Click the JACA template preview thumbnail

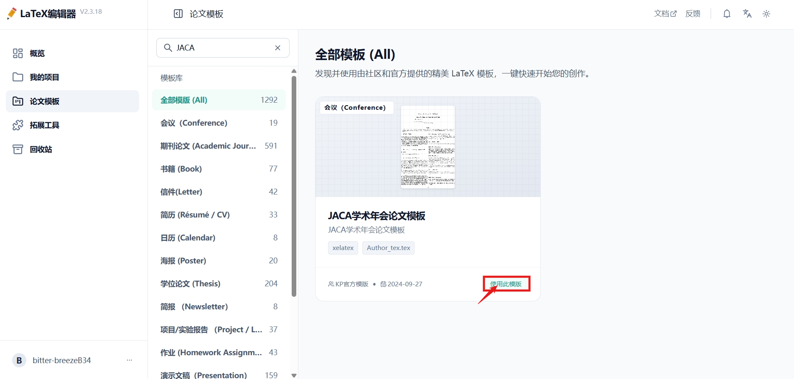click(x=428, y=147)
